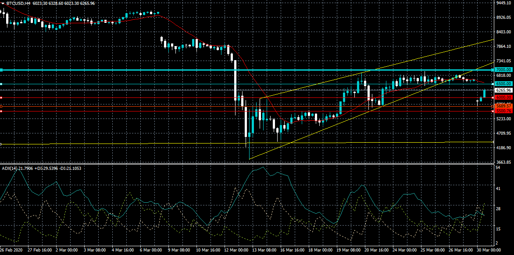Click the 19 Mar 08:00 time label

pyautogui.click(x=349, y=250)
